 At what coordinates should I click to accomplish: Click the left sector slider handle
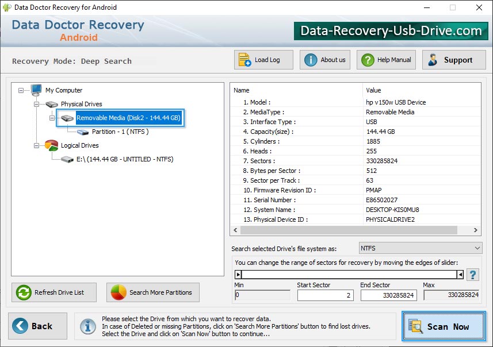click(x=238, y=275)
